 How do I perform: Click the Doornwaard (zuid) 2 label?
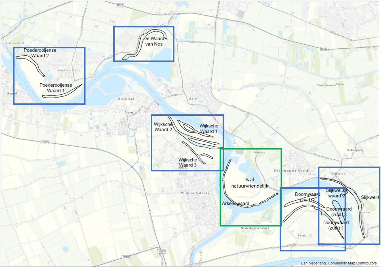pos(308,197)
